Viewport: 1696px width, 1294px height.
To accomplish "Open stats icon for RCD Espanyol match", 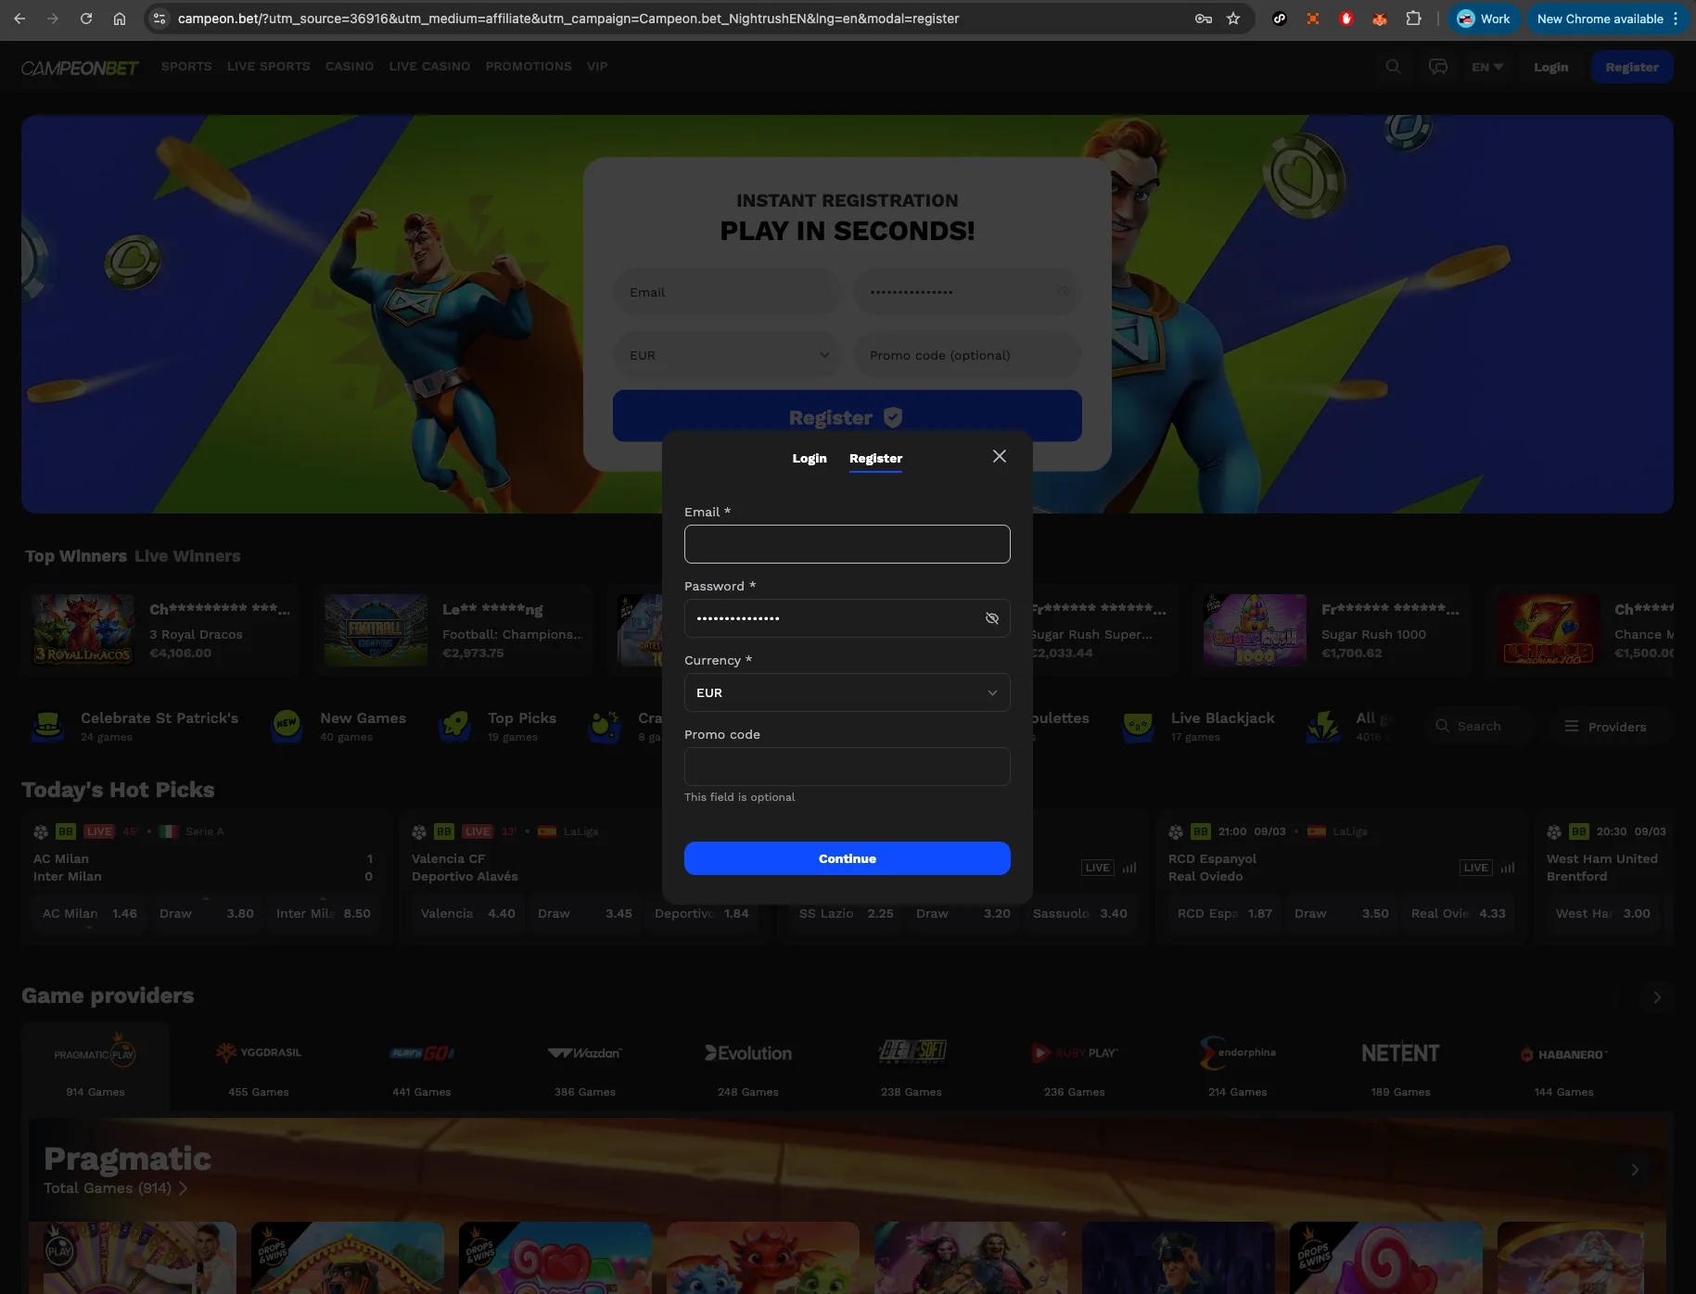I will coord(1508,868).
